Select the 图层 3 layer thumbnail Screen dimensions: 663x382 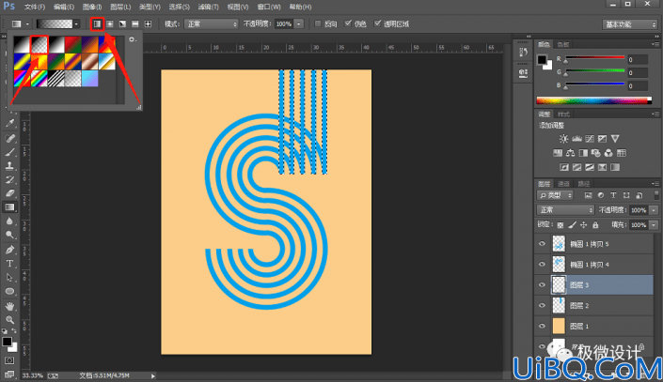pyautogui.click(x=559, y=285)
